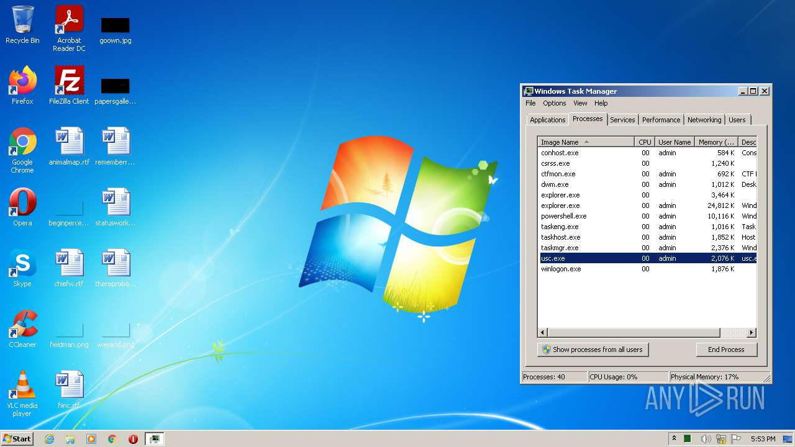The width and height of the screenshot is (795, 447).
Task: Sort processes by Image Name column
Action: (586, 142)
